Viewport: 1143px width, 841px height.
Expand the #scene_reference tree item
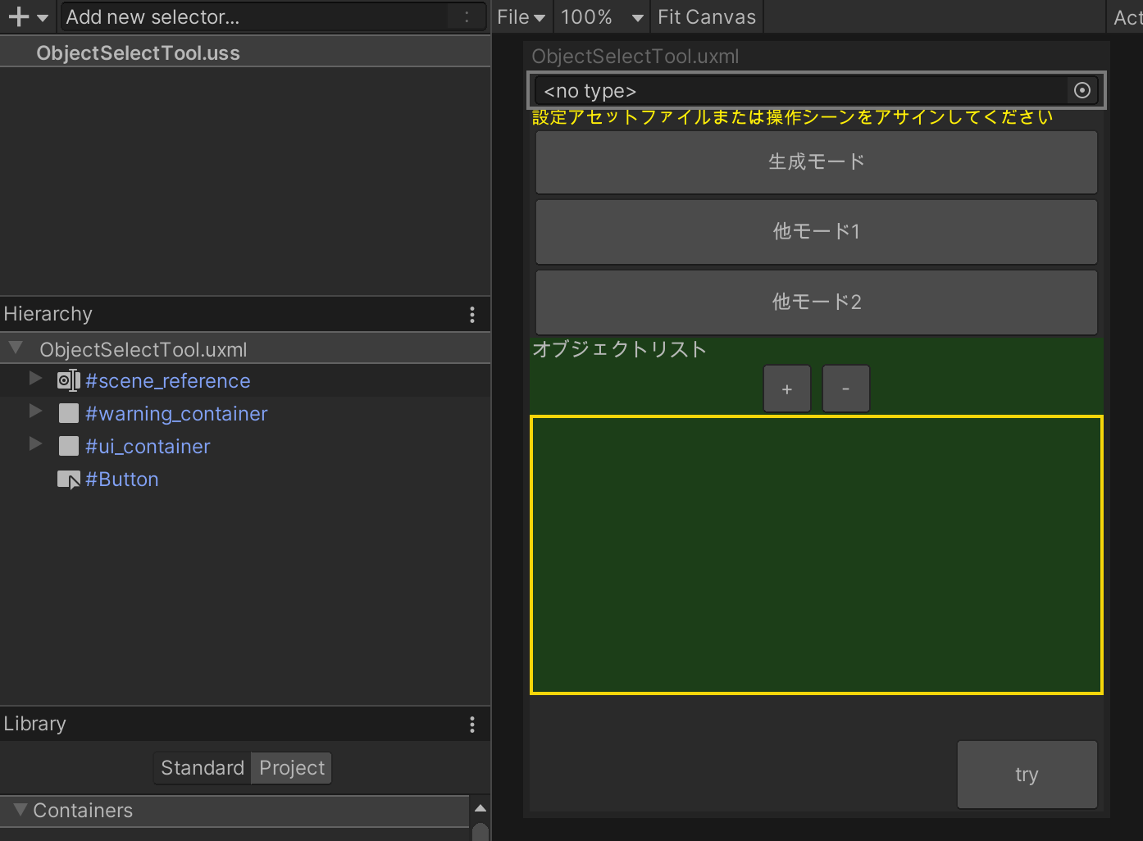35,379
